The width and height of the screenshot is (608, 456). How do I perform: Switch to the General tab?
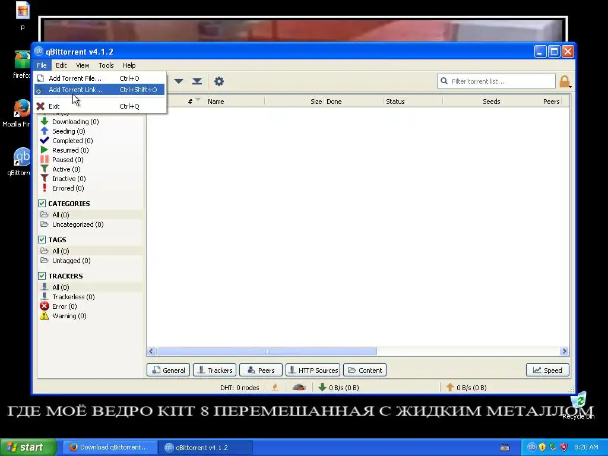pos(168,370)
